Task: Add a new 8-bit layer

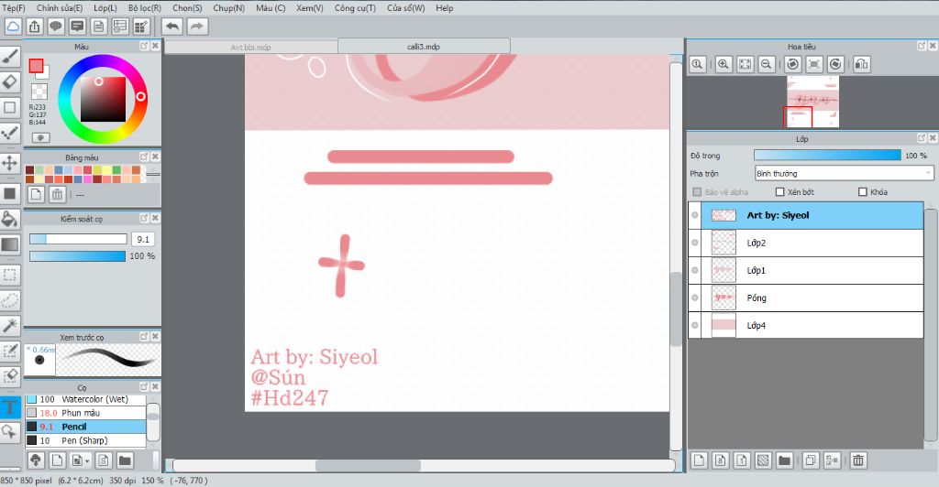Action: click(721, 460)
